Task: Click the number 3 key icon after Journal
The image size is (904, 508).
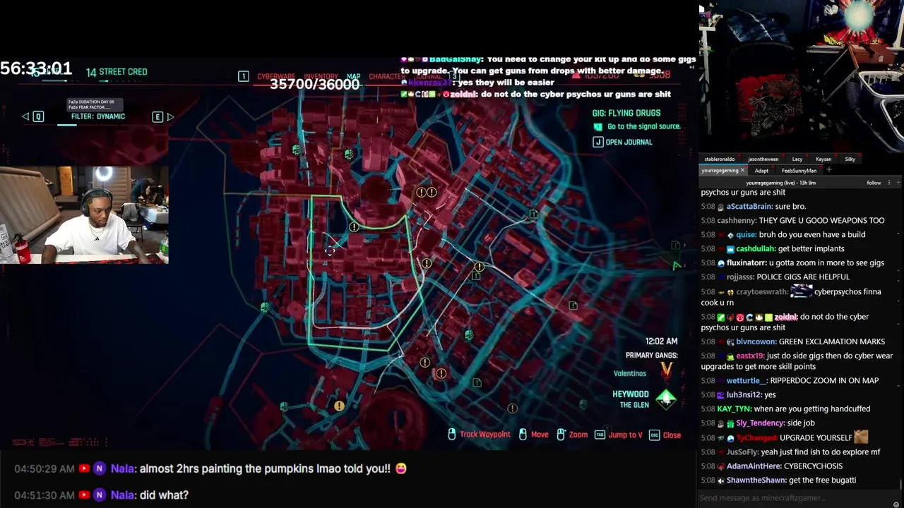Action: (454, 76)
